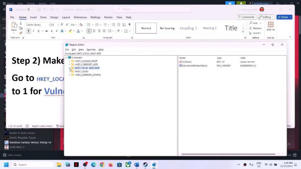Open the font size dropdown
Screen dimensions: 301x169
58,25
